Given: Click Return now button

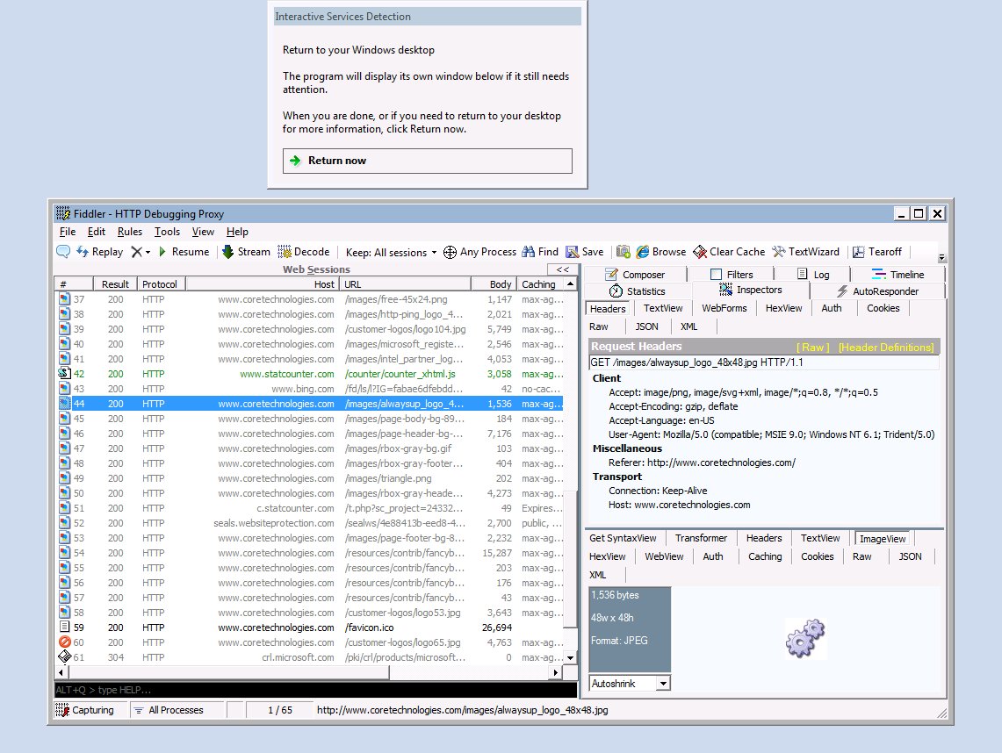Looking at the screenshot, I should [427, 161].
